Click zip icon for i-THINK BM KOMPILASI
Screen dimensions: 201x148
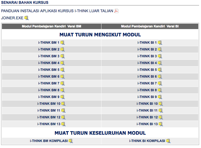[x=71, y=141]
